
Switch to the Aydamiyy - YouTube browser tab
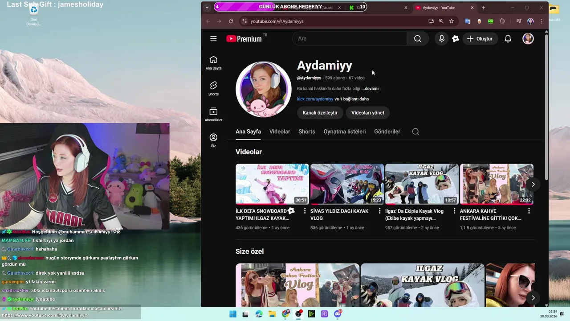pyautogui.click(x=444, y=8)
